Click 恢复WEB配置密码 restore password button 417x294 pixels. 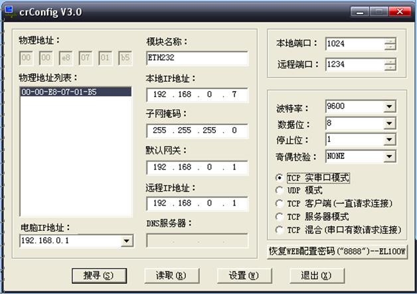pos(337,251)
